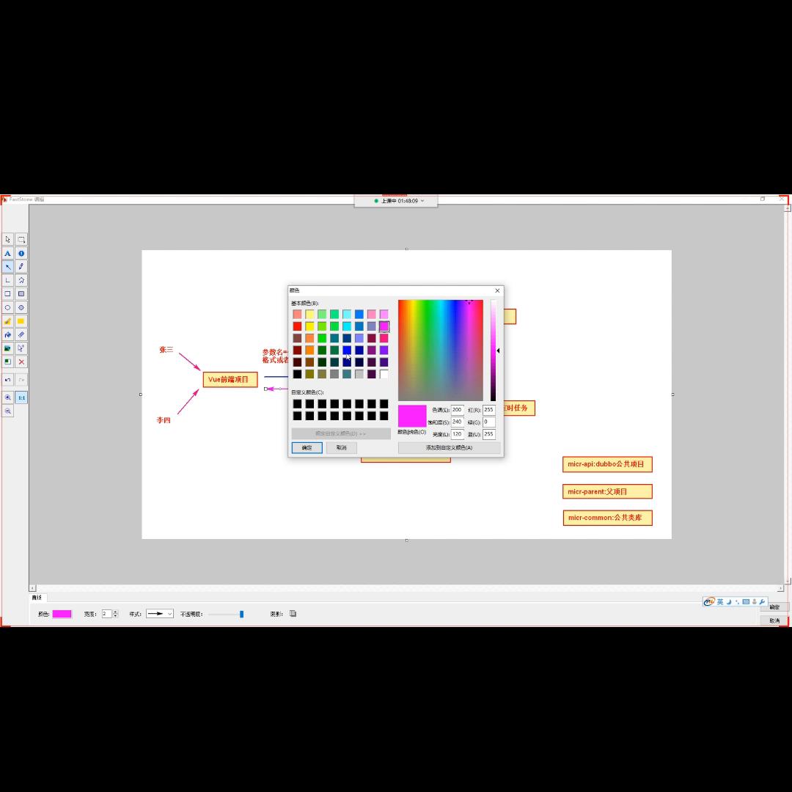Click the luminance 亮度 value field
Screen dimensions: 792x792
point(458,434)
